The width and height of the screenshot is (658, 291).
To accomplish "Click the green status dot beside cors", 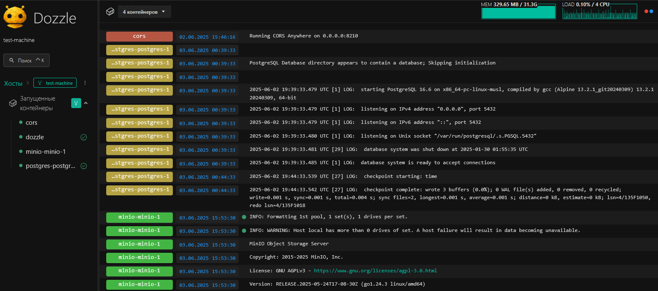I will pos(21,122).
